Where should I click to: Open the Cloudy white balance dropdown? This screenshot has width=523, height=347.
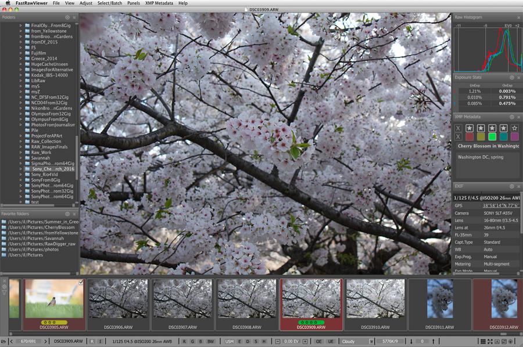click(358, 341)
